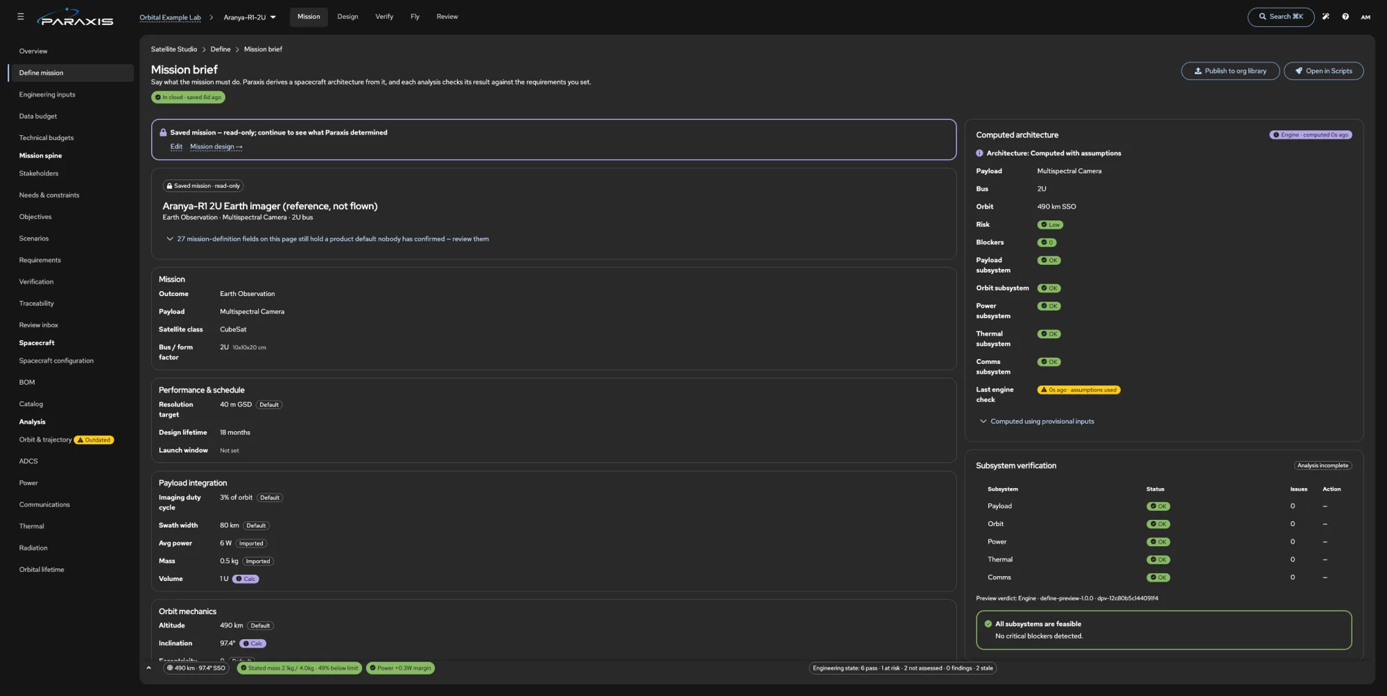Image resolution: width=1387 pixels, height=696 pixels.
Task: Click the Engine computed status badge
Action: [x=1311, y=135]
